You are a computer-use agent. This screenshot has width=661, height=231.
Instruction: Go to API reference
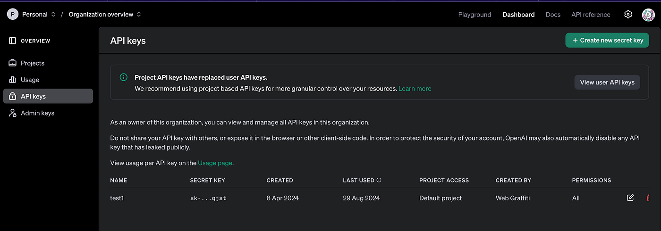click(591, 15)
